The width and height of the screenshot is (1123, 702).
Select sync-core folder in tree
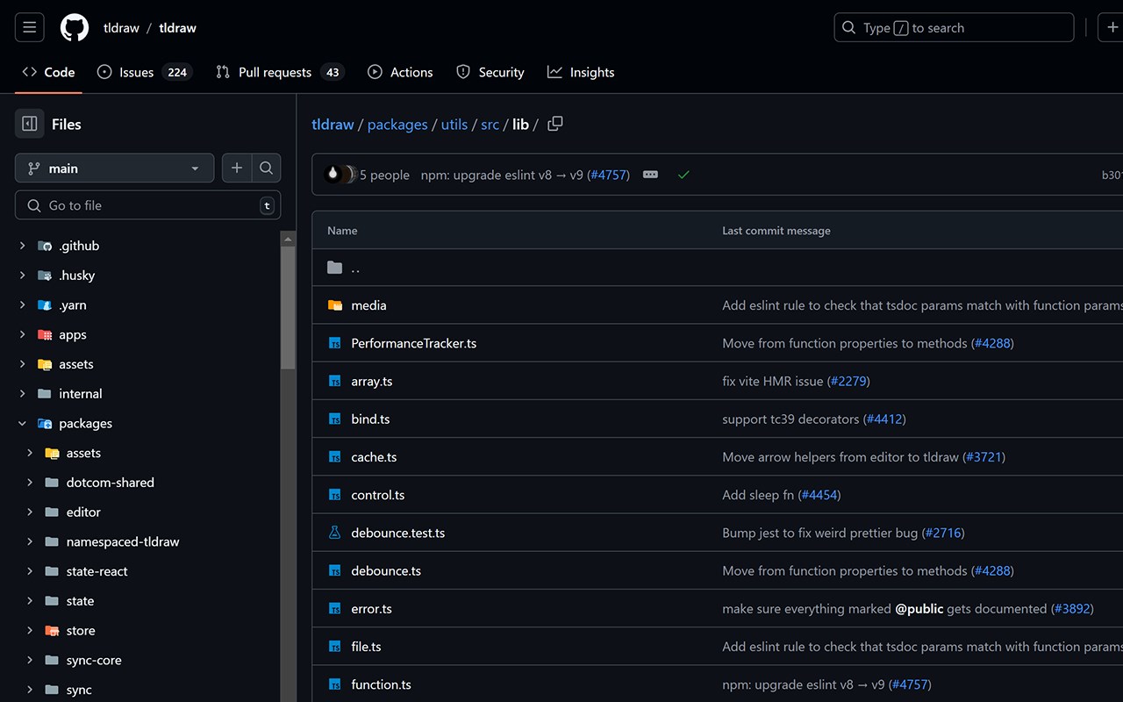[94, 660]
